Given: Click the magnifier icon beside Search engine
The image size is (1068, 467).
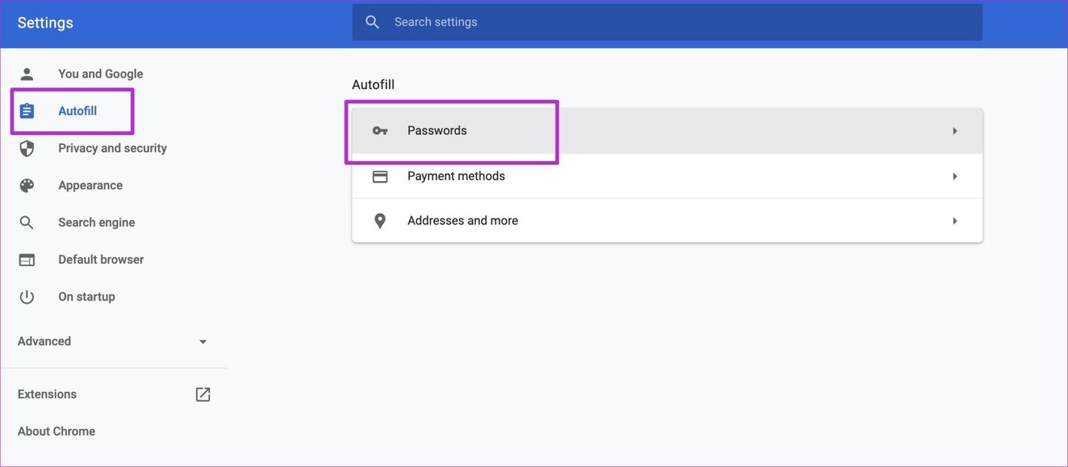Looking at the screenshot, I should pyautogui.click(x=27, y=222).
